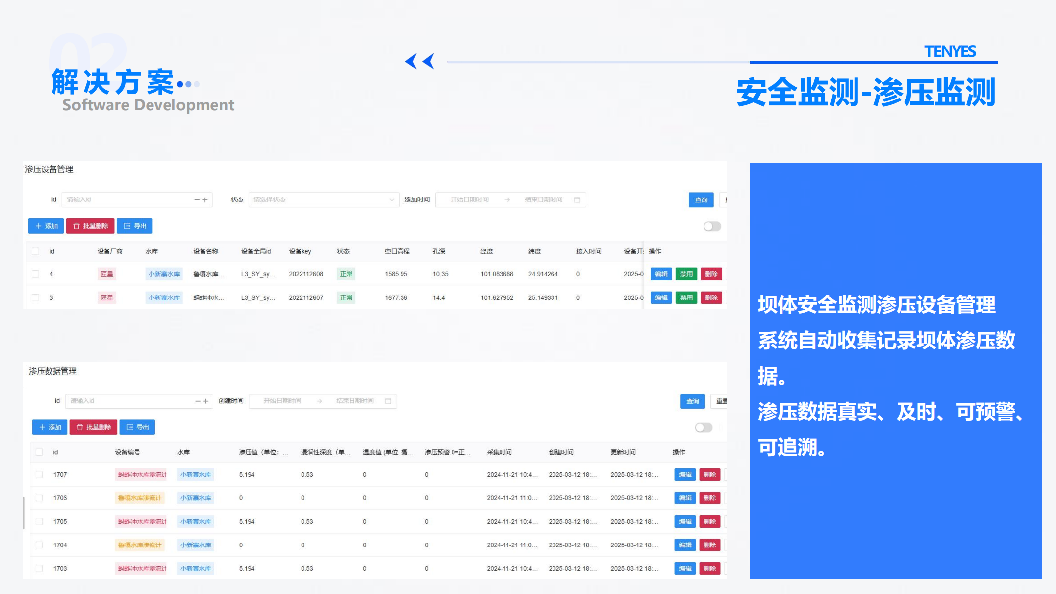Check the checkbox for device row id 4
The image size is (1056, 594).
point(36,274)
